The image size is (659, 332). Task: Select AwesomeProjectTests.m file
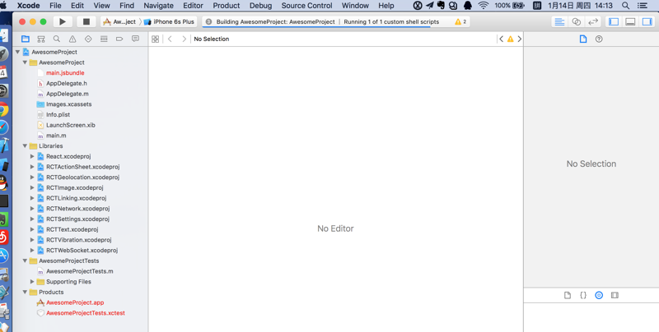(x=79, y=271)
